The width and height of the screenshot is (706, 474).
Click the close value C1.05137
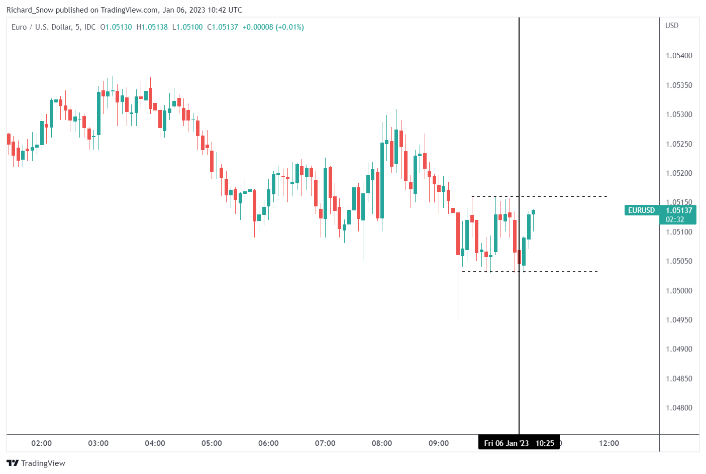point(223,27)
